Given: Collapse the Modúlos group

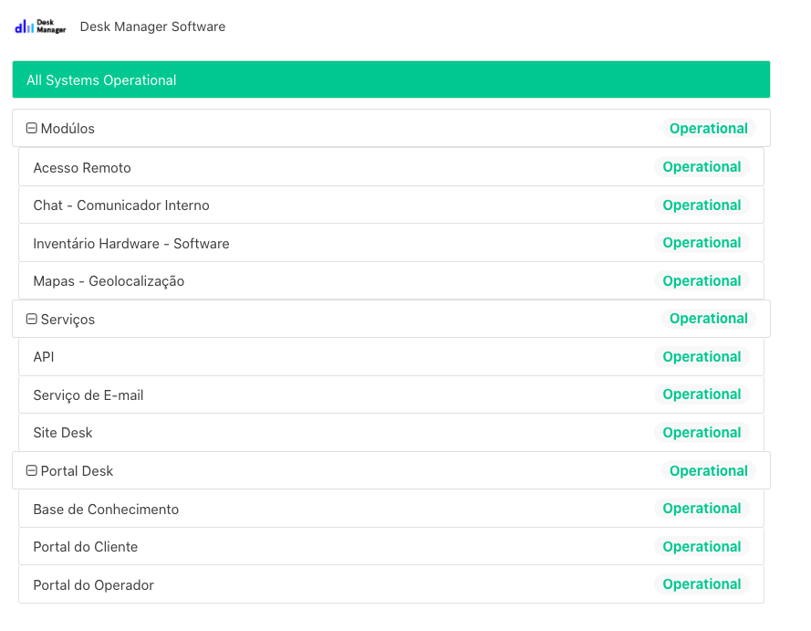Looking at the screenshot, I should (32, 128).
